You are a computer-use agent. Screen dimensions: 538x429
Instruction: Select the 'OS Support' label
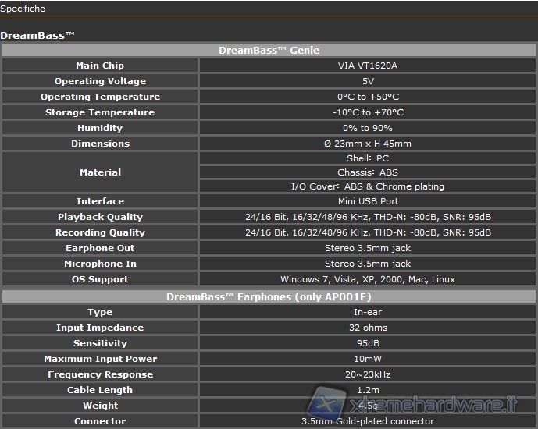point(100,279)
